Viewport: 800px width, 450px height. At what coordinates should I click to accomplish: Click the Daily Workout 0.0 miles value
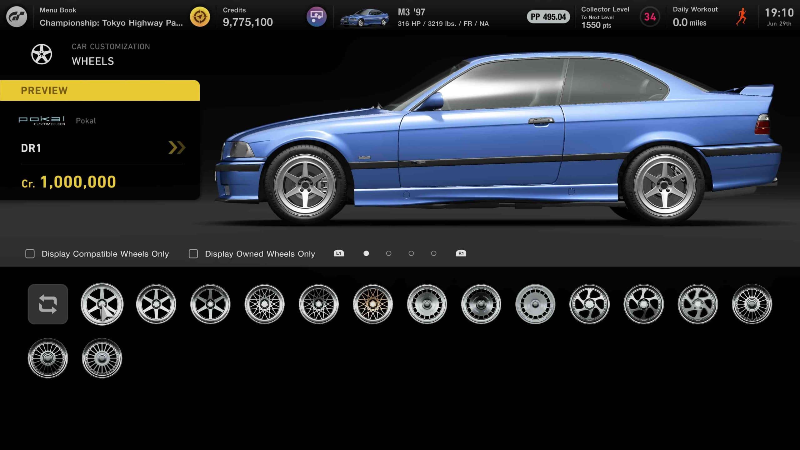pos(689,22)
